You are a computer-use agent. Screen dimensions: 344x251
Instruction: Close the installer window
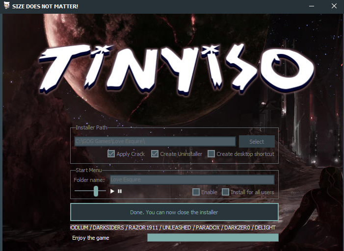334,6
